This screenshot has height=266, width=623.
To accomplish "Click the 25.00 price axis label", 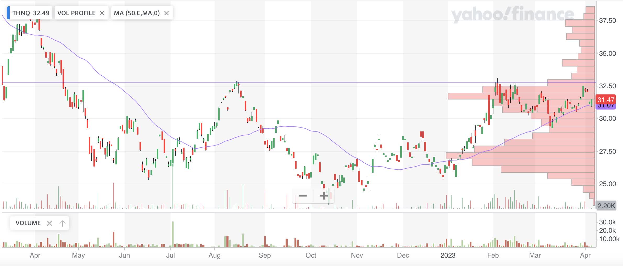I will click(x=608, y=184).
